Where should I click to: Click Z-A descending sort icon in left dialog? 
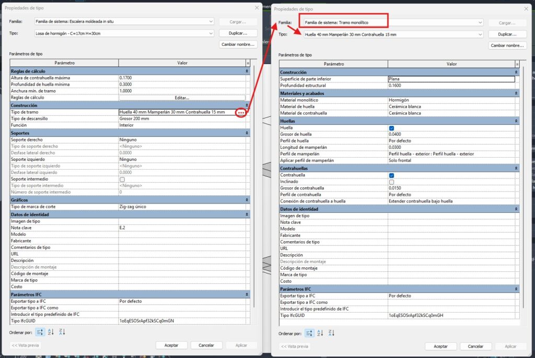click(62, 332)
